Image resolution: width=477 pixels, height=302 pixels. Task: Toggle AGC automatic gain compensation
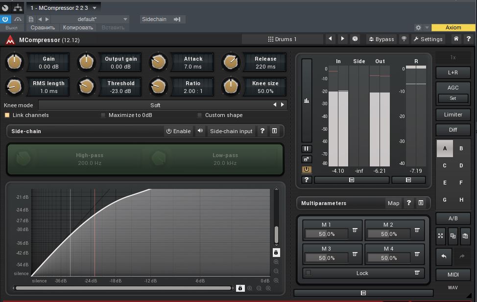[453, 88]
